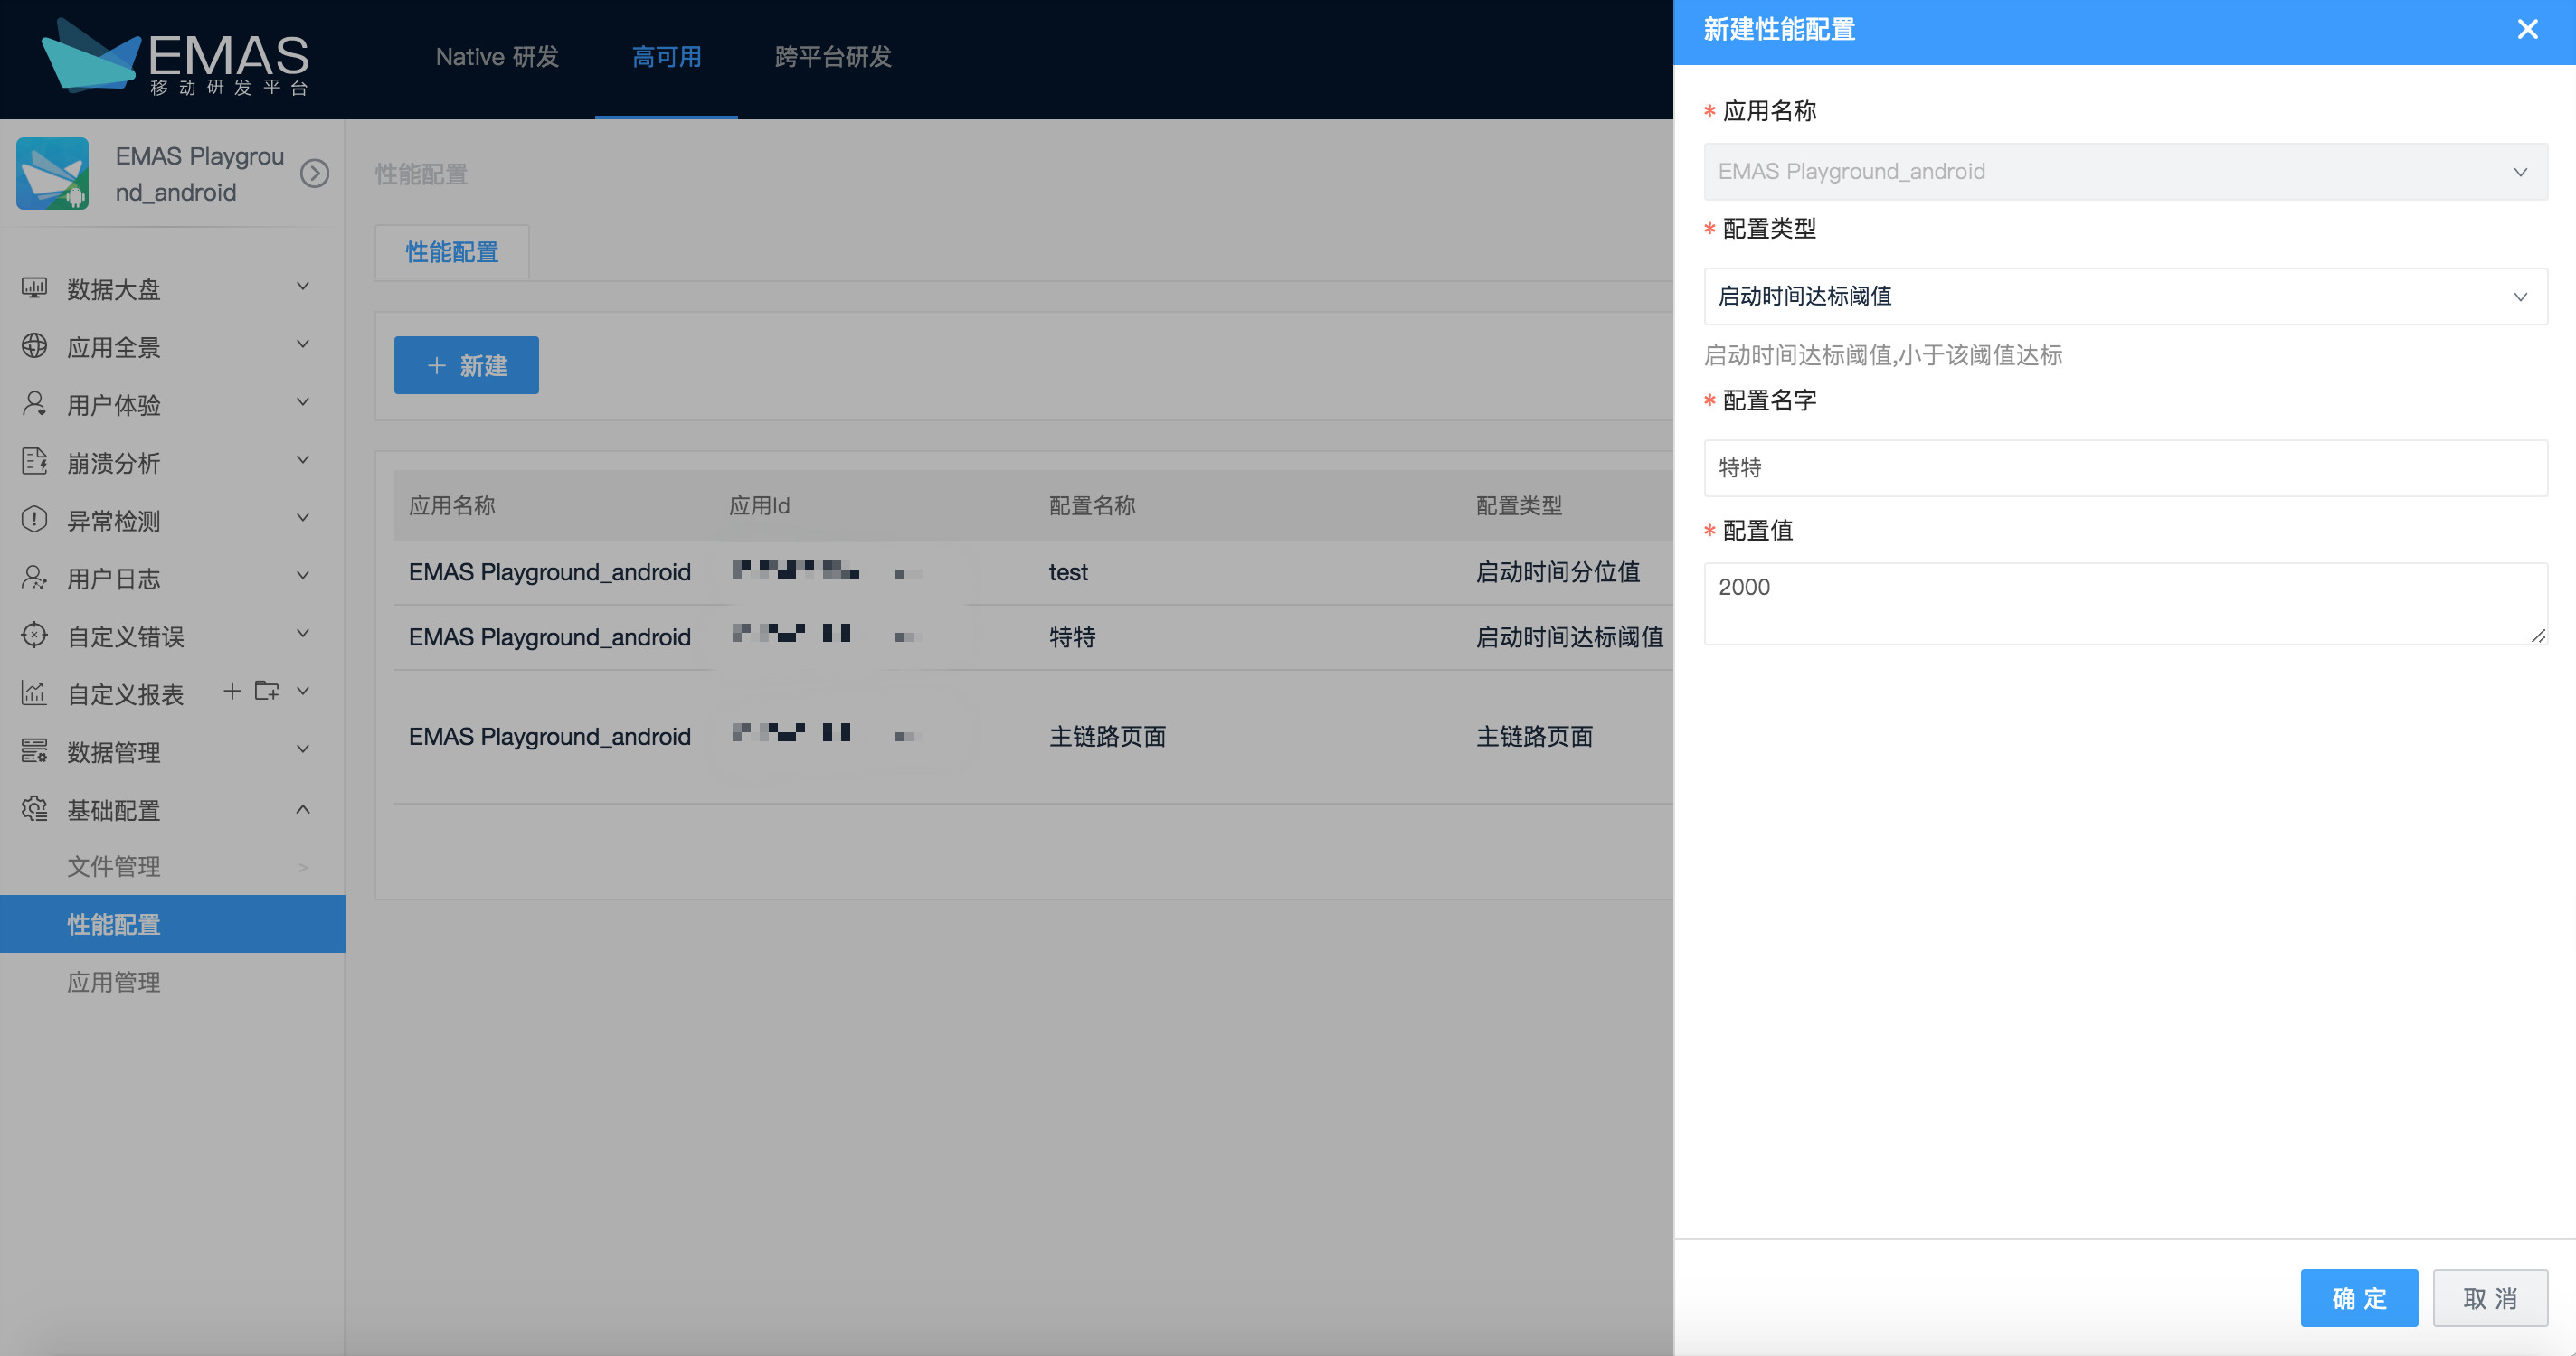Click the 配置名字 input containing 特特
The width and height of the screenshot is (2576, 1356).
(x=2125, y=467)
